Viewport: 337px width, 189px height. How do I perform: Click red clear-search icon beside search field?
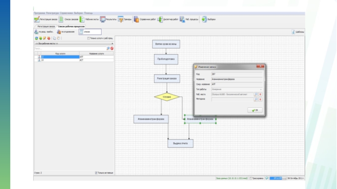tap(112, 48)
